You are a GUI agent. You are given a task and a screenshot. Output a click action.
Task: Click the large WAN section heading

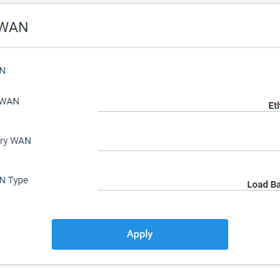pos(14,27)
